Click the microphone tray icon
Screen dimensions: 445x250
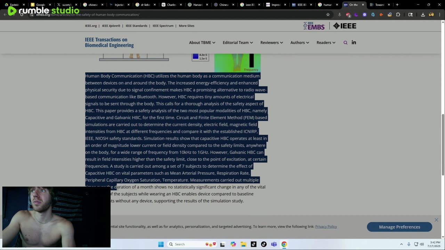(409, 244)
